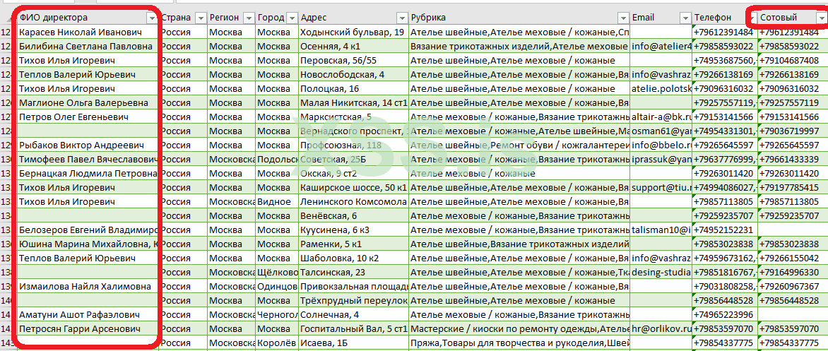Select city cell Видное

tap(277, 201)
